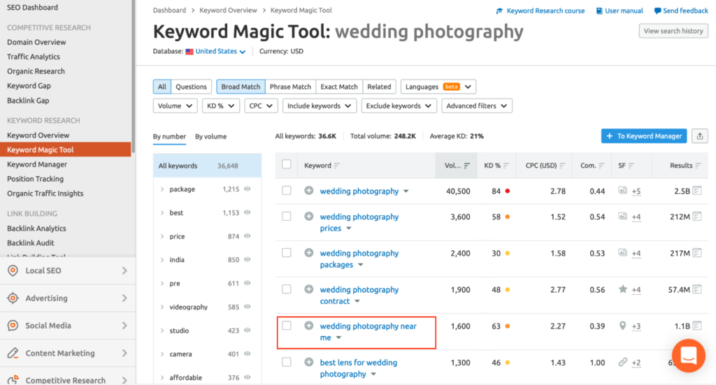Open Keyword Overview in sidebar
The height and width of the screenshot is (385, 716).
click(x=38, y=135)
